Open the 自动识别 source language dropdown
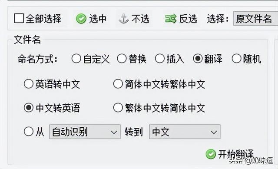The image size is (278, 169). click(85, 132)
